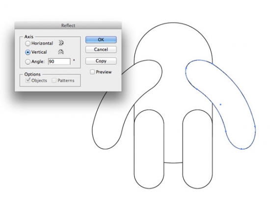Choose the Angle radio option
This screenshot has height=212, width=270.
[x=27, y=62]
